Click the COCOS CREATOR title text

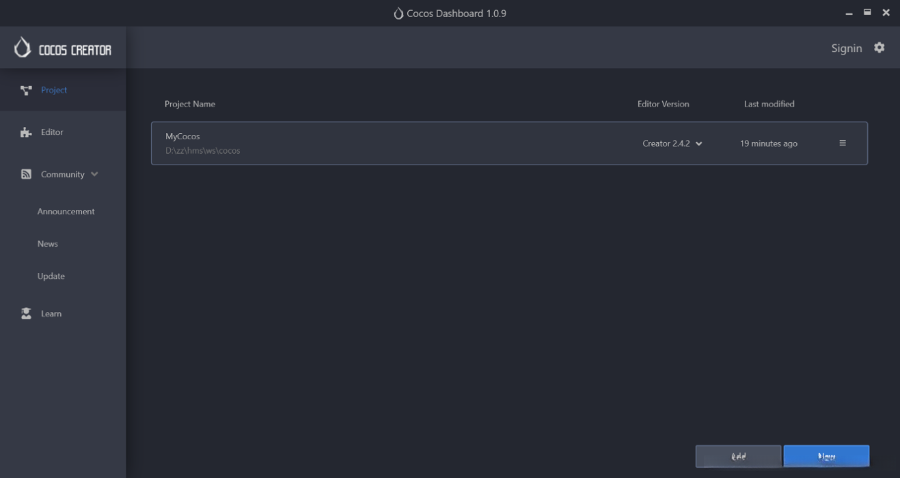74,49
